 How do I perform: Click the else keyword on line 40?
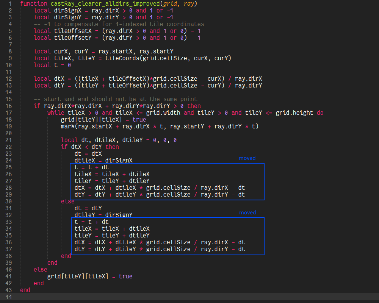click(40, 270)
